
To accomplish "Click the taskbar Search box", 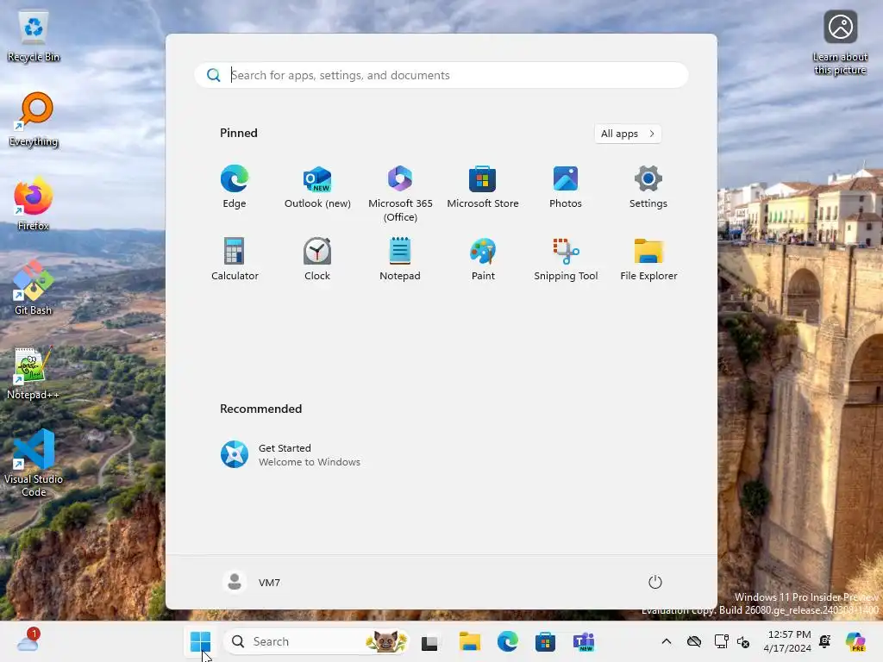I will click(x=316, y=641).
